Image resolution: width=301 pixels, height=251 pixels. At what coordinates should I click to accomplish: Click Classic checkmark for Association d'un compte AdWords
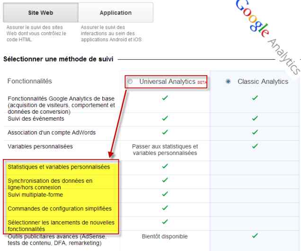point(255,132)
